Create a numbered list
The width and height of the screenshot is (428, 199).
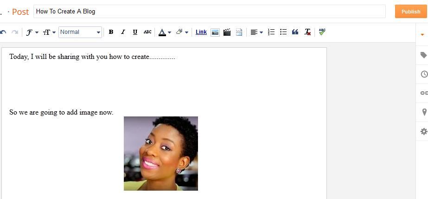coord(271,32)
